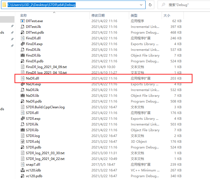Select the file name NxDll.exp

click(34, 84)
